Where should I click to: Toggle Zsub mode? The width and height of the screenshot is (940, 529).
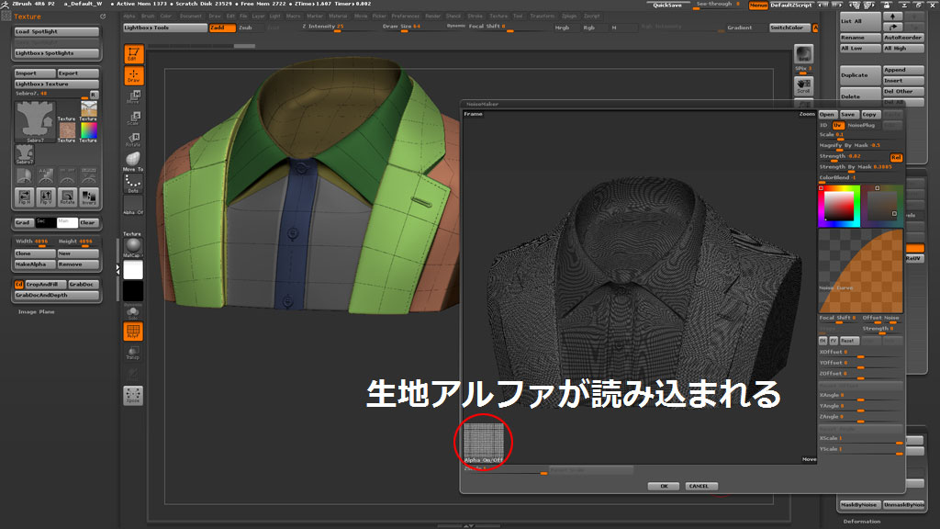point(250,28)
